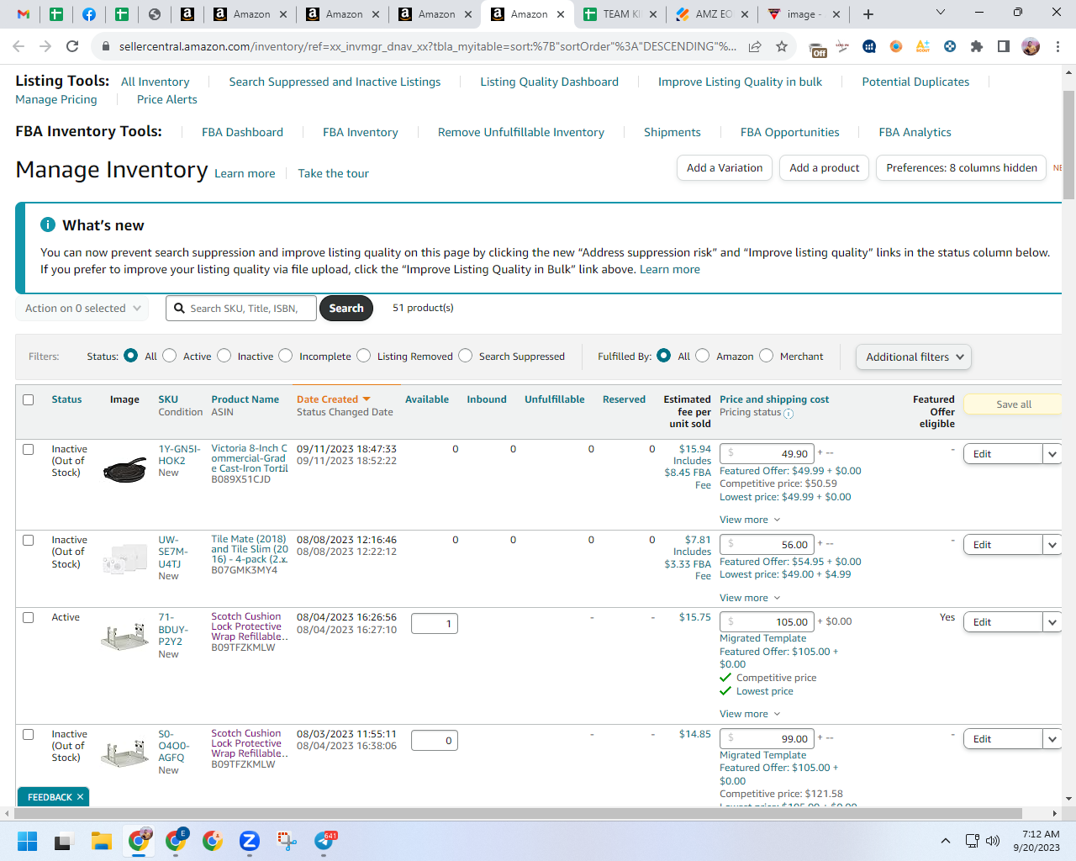This screenshot has width=1076, height=861.
Task: Click Take the tour link
Action: (334, 173)
